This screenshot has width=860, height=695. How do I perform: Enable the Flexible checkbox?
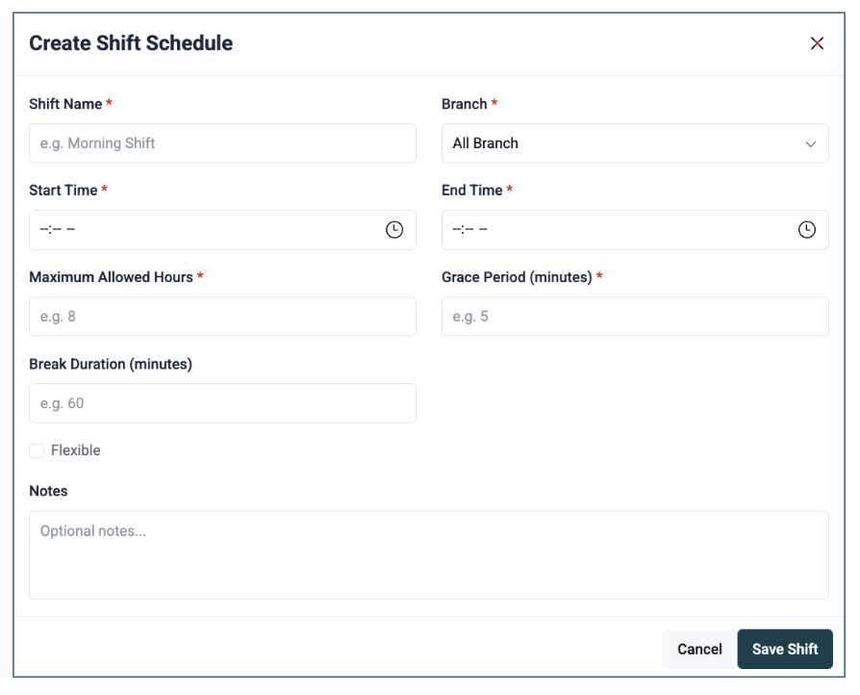coord(37,450)
